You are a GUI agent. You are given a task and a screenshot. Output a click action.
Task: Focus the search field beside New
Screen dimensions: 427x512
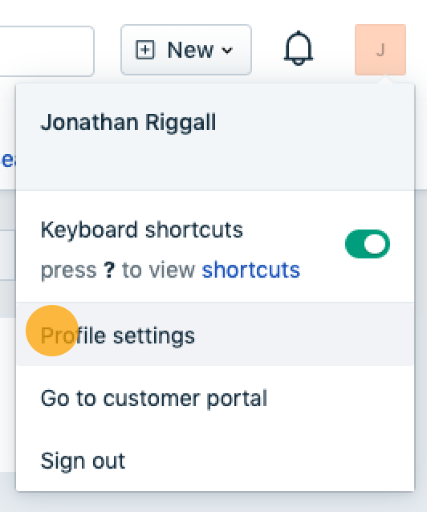click(47, 51)
